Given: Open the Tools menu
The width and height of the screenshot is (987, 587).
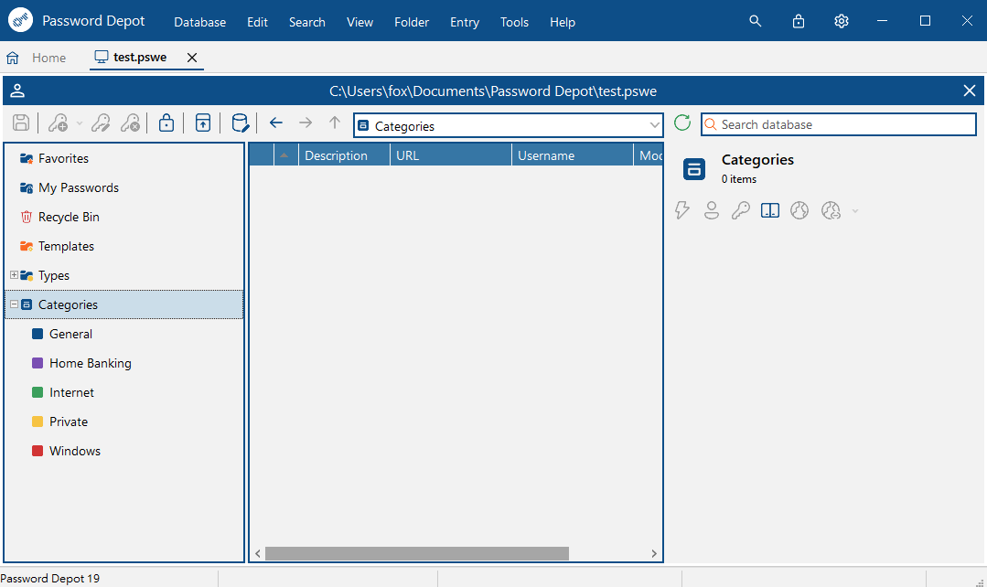Looking at the screenshot, I should coord(514,22).
